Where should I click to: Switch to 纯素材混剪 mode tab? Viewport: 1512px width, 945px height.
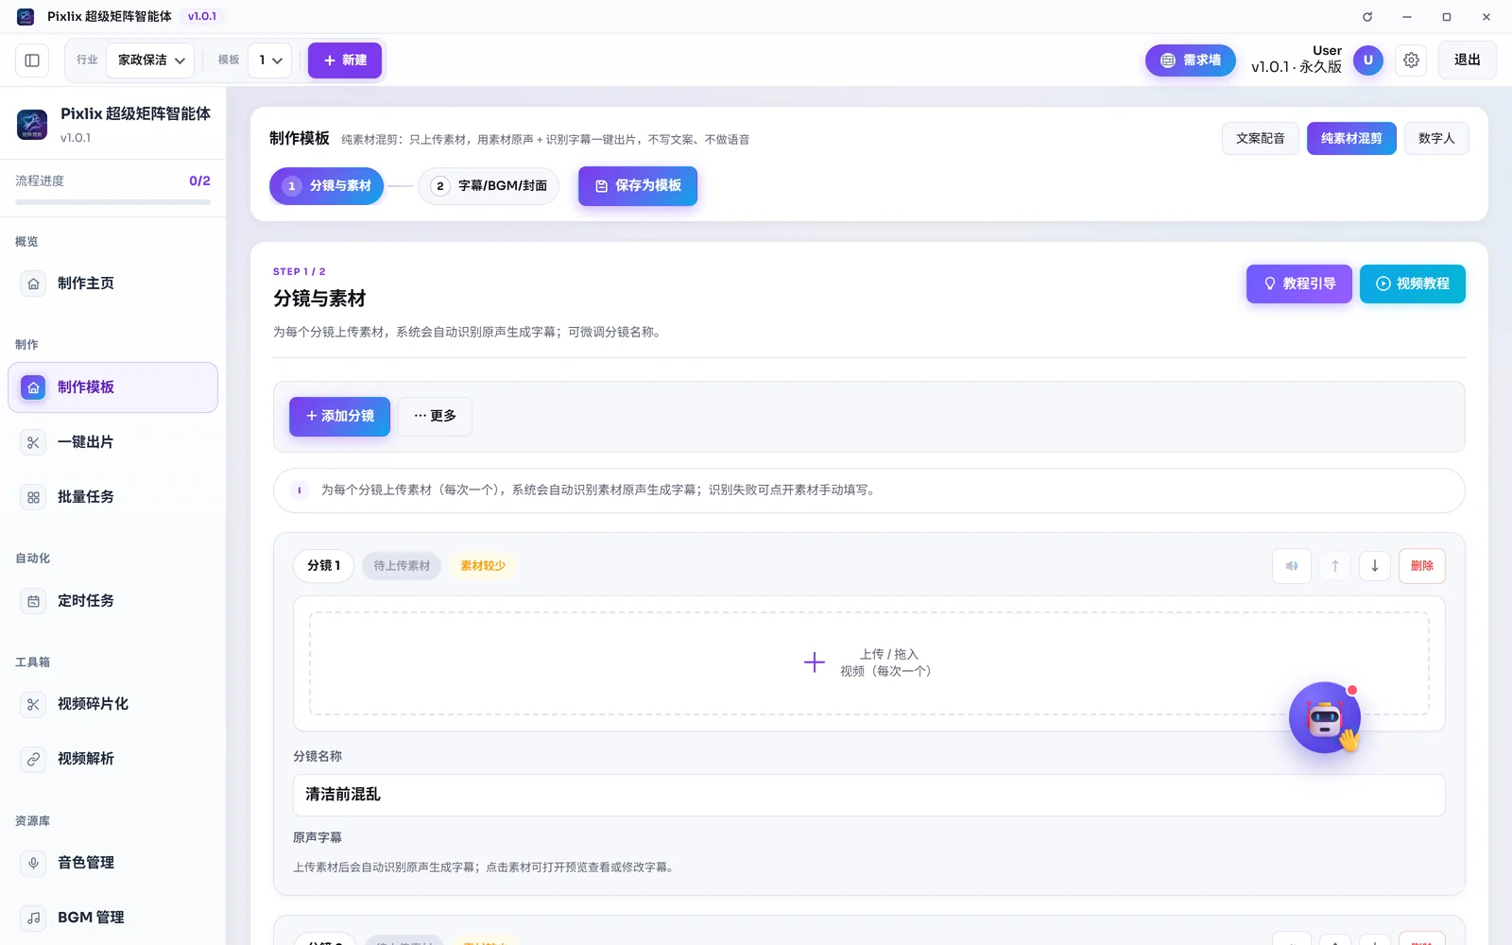pyautogui.click(x=1351, y=139)
